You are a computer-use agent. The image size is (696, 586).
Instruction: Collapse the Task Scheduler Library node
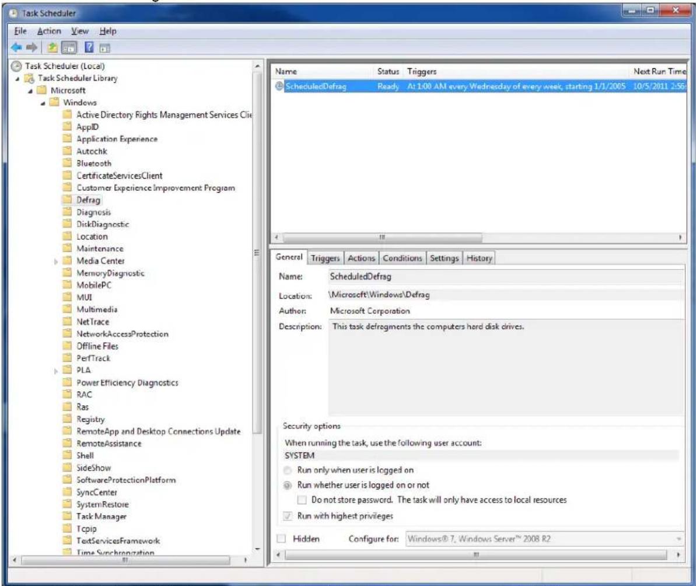18,79
